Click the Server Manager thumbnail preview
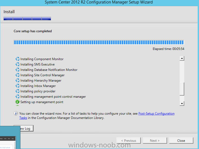199x149 pixels. pyautogui.click(x=8, y=142)
